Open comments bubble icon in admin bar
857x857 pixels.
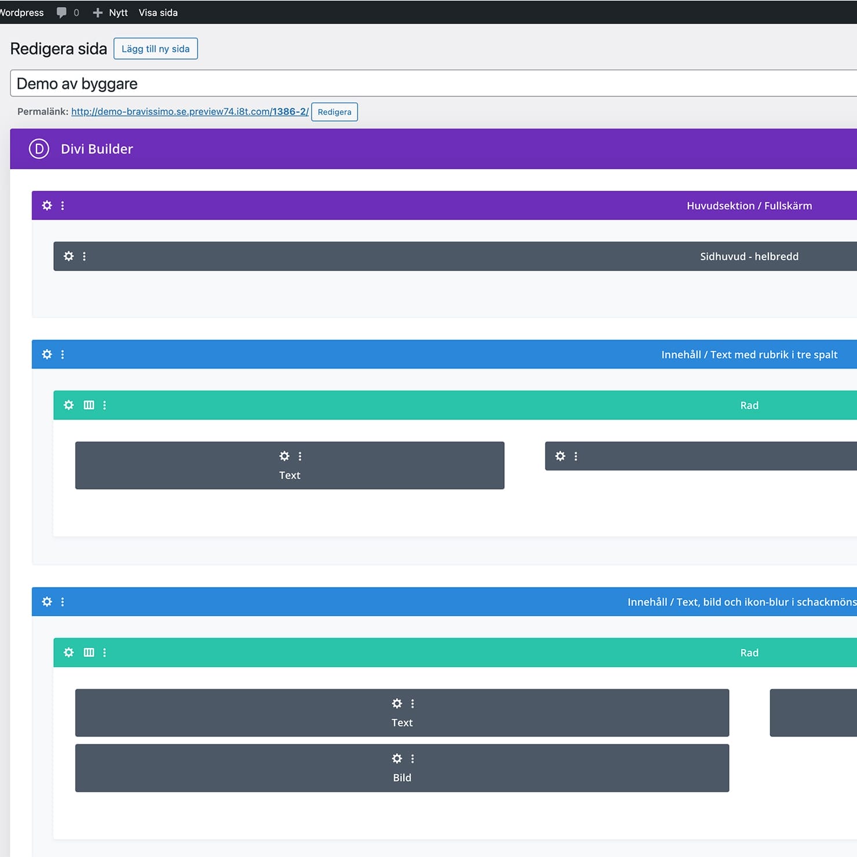pos(61,13)
